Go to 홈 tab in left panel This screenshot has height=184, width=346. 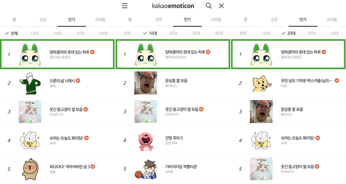click(x=14, y=20)
